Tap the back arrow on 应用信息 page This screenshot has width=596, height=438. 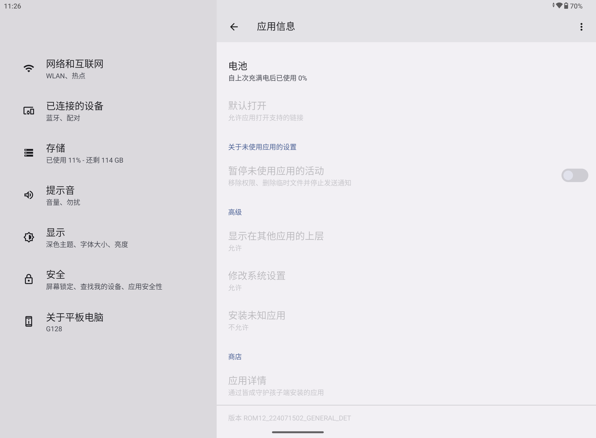coord(234,26)
